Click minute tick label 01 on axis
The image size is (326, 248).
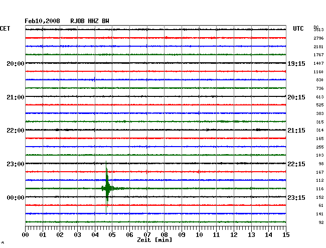(x=43, y=234)
